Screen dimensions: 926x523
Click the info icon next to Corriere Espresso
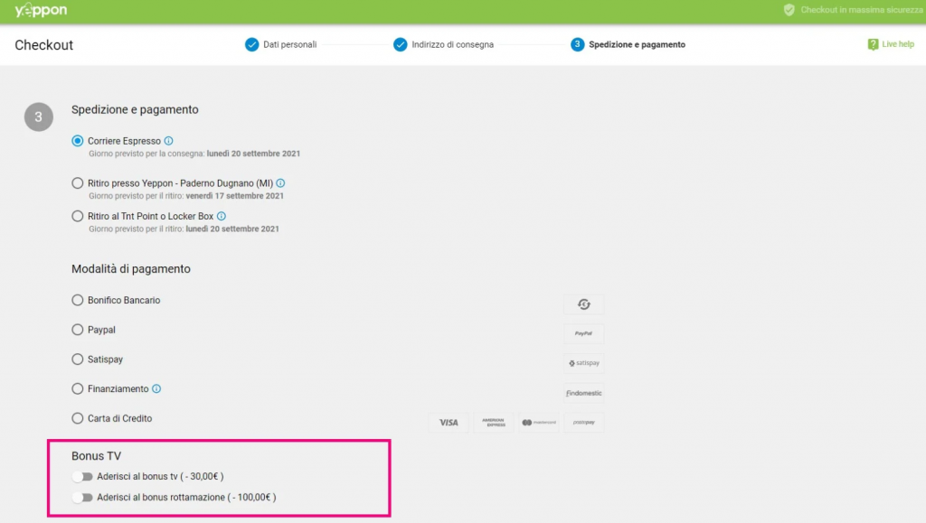pyautogui.click(x=169, y=141)
